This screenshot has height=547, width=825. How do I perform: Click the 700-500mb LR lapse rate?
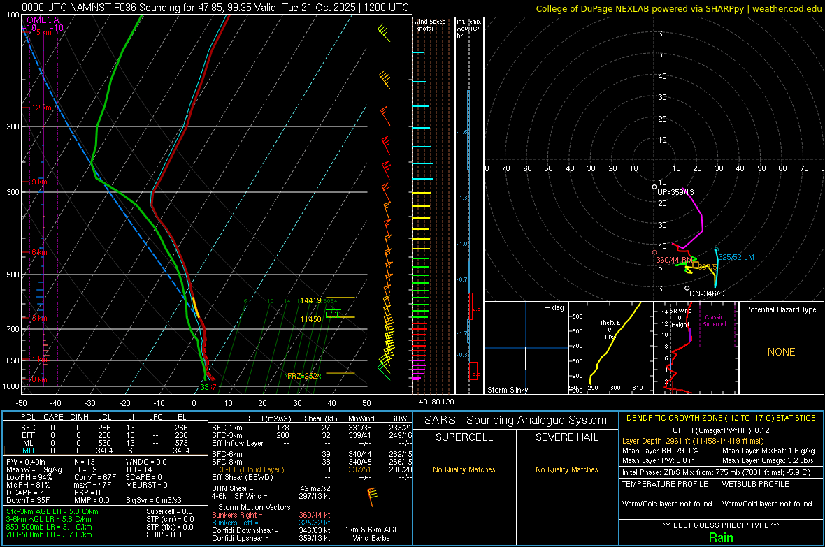49,534
